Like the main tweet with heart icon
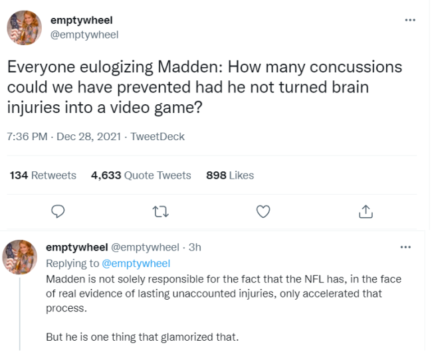Screen dimensions: 432x358 point(263,211)
